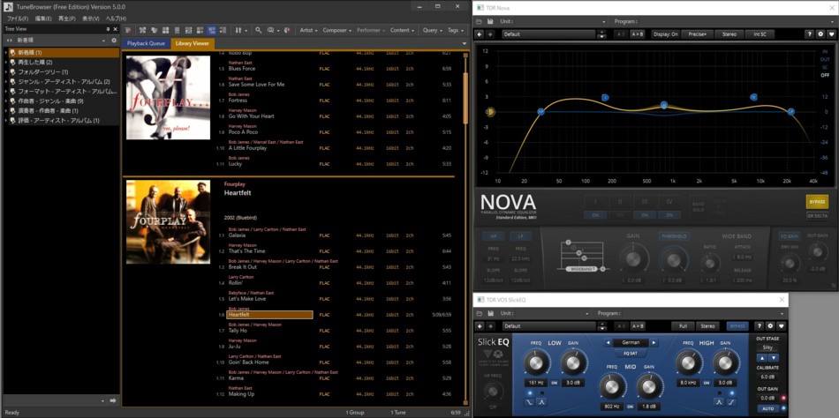Open Tree View settings gear icon
This screenshot has width=839, height=418.
[x=113, y=41]
